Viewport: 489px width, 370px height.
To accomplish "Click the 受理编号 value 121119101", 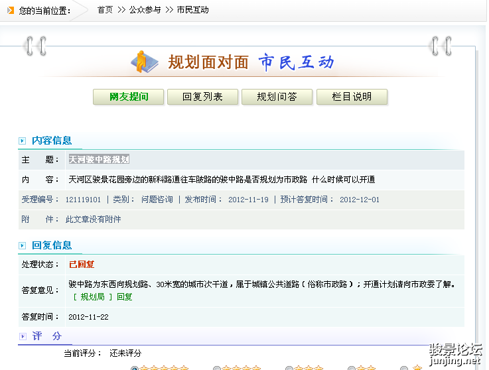I will (x=83, y=200).
